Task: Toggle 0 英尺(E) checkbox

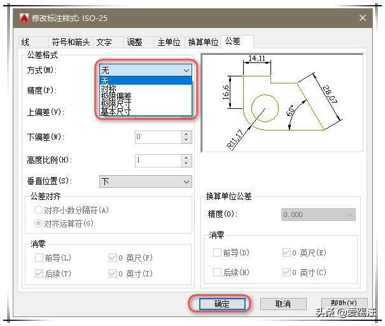Action: [286, 253]
